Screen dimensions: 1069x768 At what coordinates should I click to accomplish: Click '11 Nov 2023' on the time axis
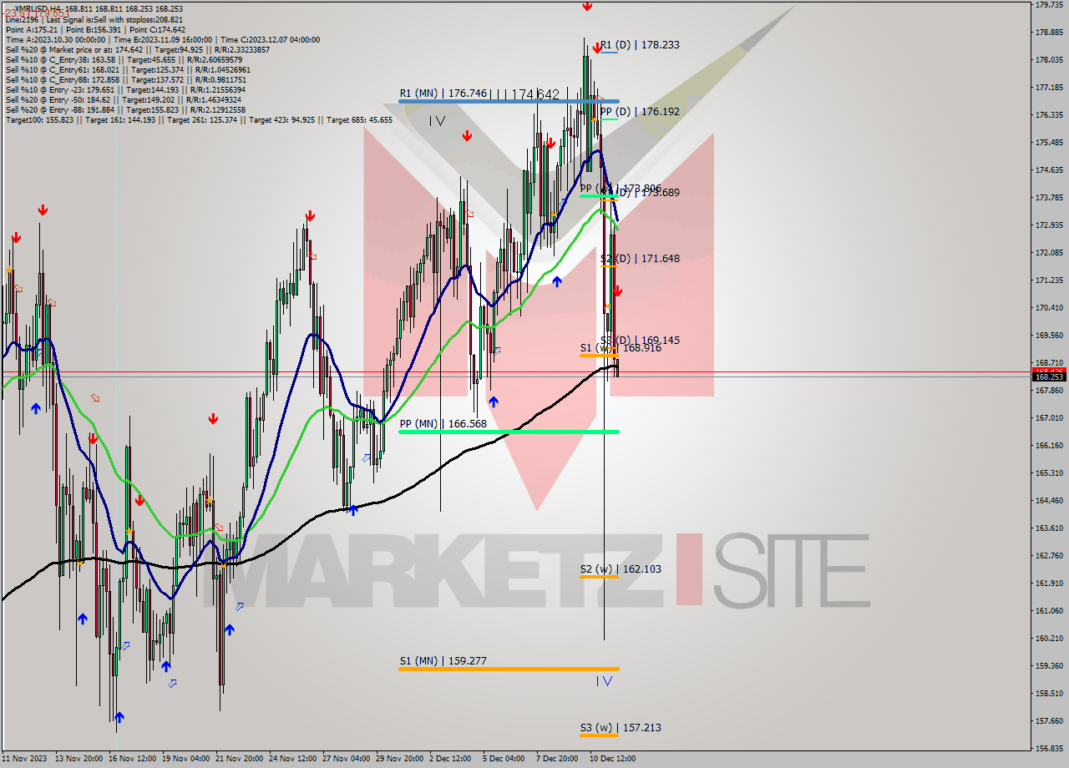click(x=24, y=760)
